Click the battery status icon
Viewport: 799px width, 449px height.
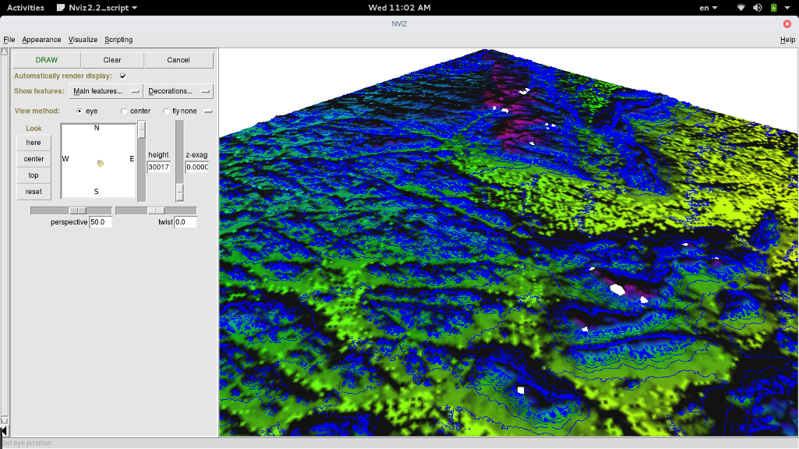[773, 7]
